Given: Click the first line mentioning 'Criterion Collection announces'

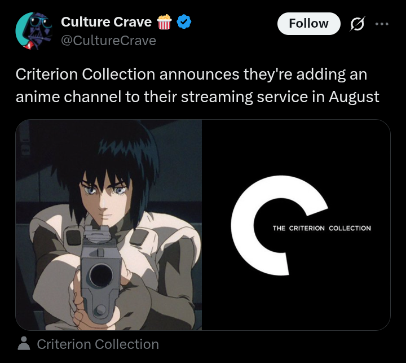Looking at the screenshot, I should [x=191, y=74].
